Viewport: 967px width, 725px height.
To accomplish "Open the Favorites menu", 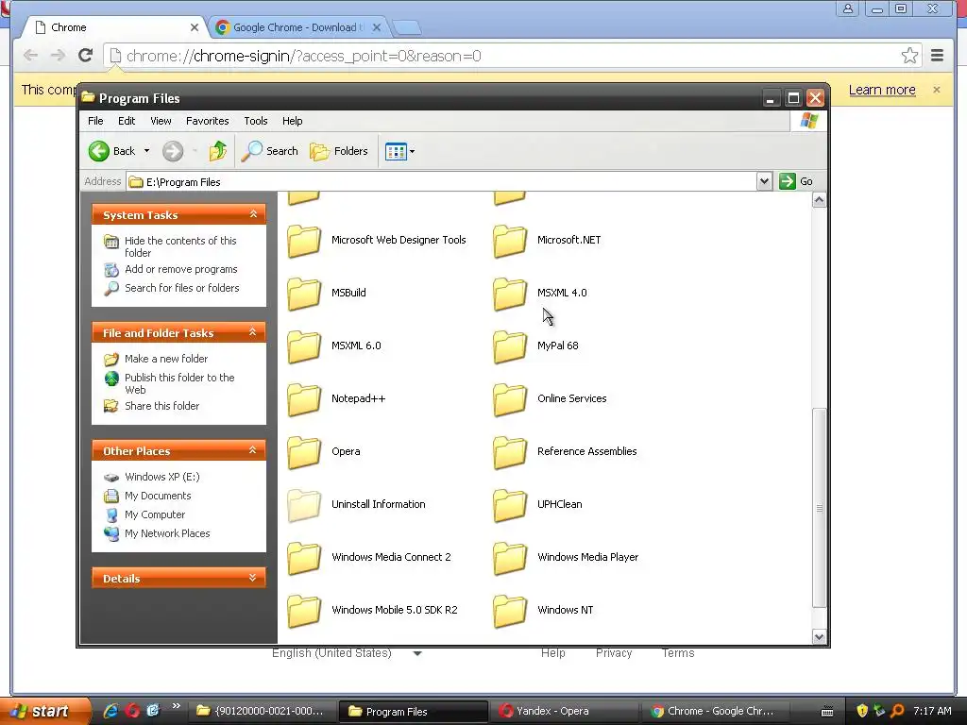I will 207,121.
